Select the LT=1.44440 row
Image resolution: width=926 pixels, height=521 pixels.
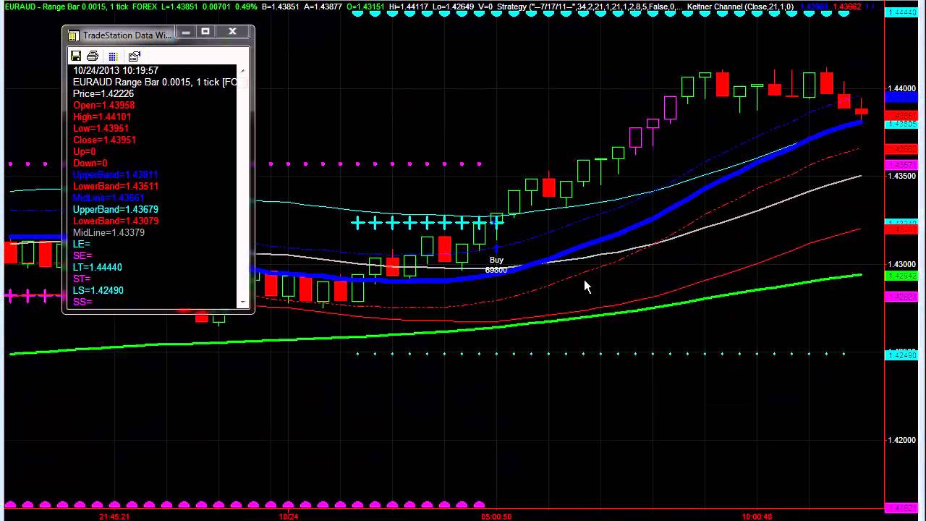(x=98, y=267)
